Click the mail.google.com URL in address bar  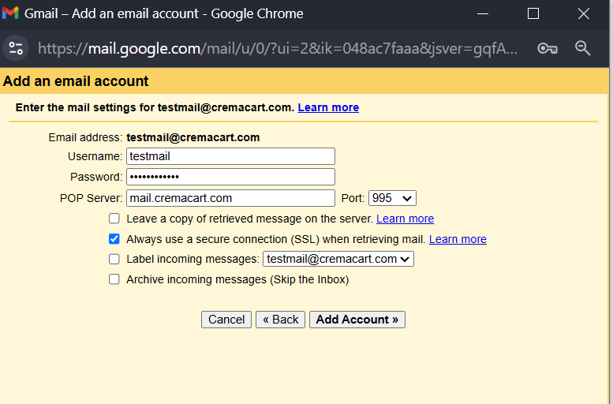278,48
